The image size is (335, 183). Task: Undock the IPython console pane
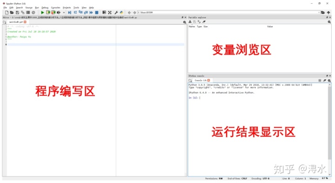coord(327,76)
